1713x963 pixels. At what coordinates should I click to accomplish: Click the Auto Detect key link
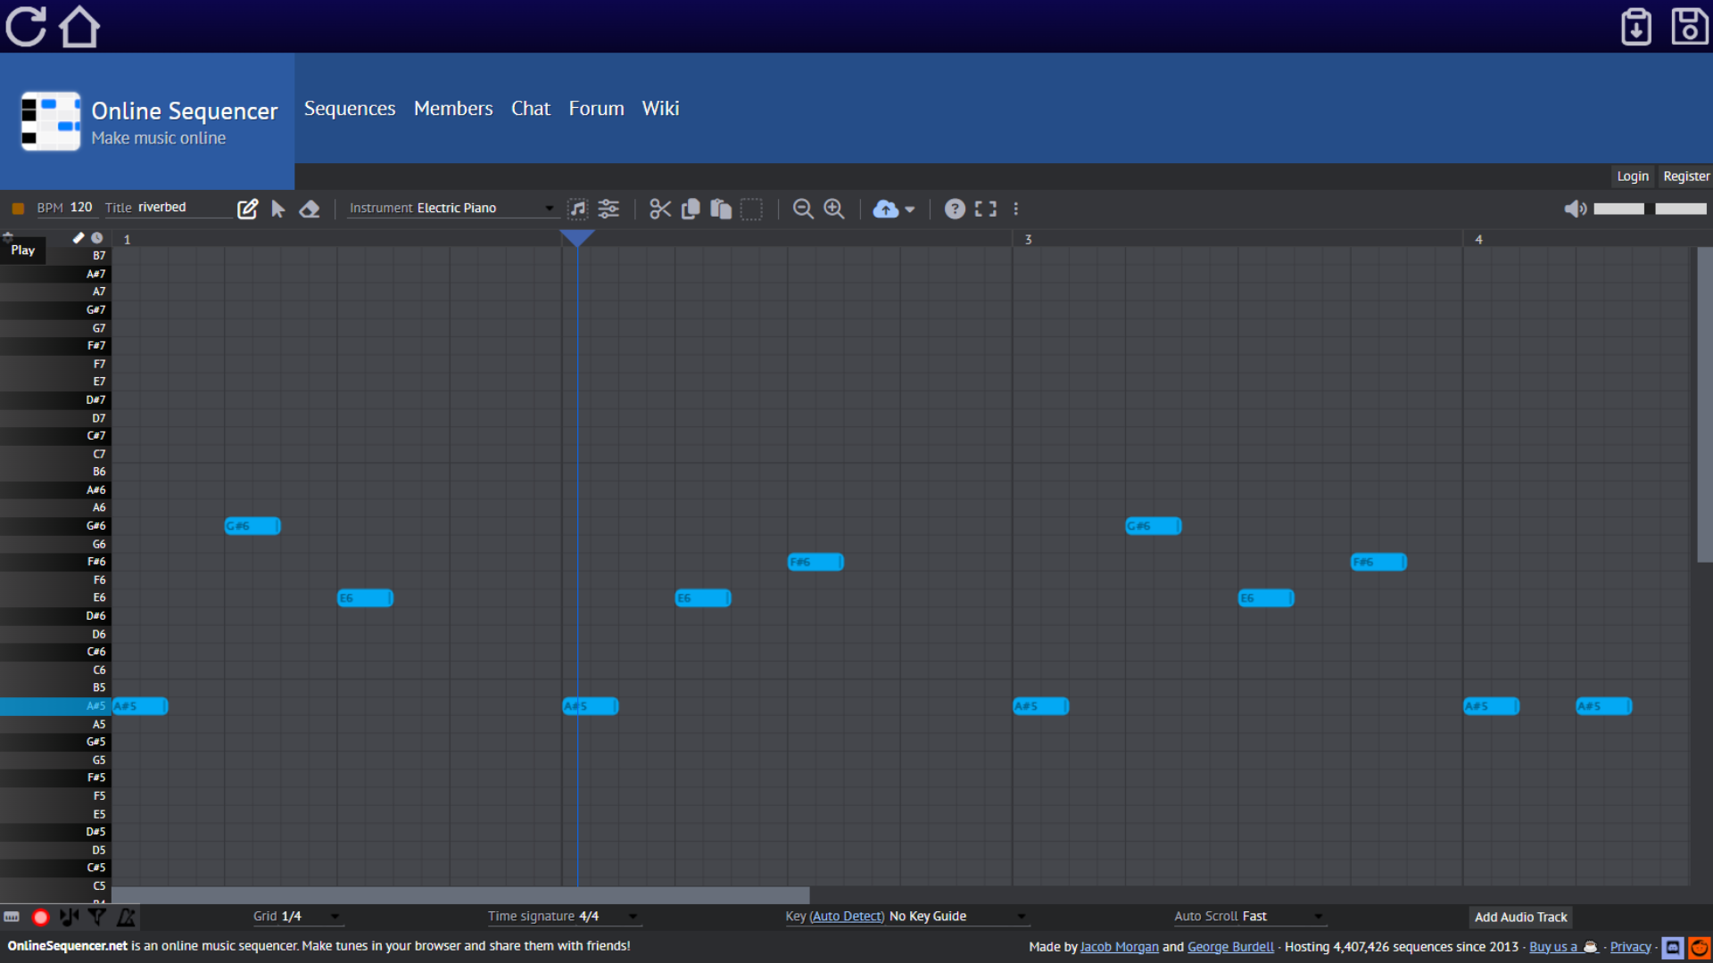pos(847,917)
